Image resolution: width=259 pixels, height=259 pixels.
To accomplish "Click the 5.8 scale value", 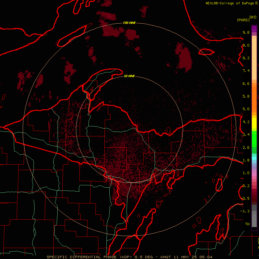I will pyautogui.click(x=246, y=96).
